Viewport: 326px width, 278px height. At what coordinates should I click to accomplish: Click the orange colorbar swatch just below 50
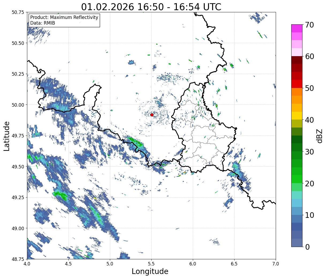[297, 92]
